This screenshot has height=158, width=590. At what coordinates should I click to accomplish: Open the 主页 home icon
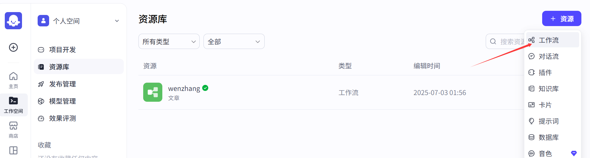(x=13, y=80)
